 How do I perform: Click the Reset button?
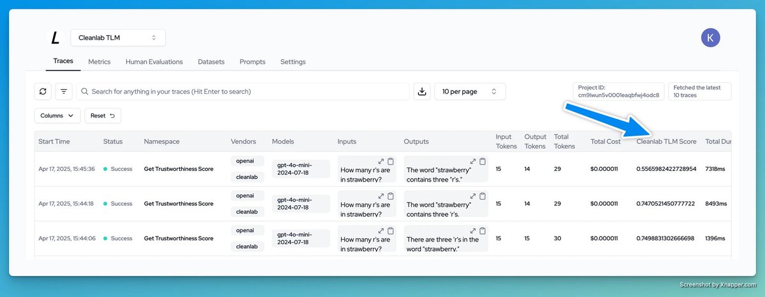103,115
